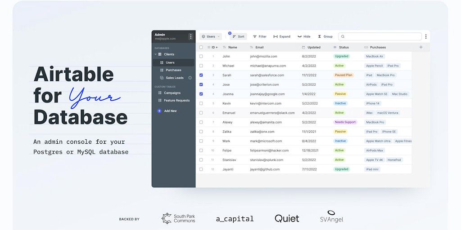
Task: Open the Filter toolbar option
Action: click(260, 37)
